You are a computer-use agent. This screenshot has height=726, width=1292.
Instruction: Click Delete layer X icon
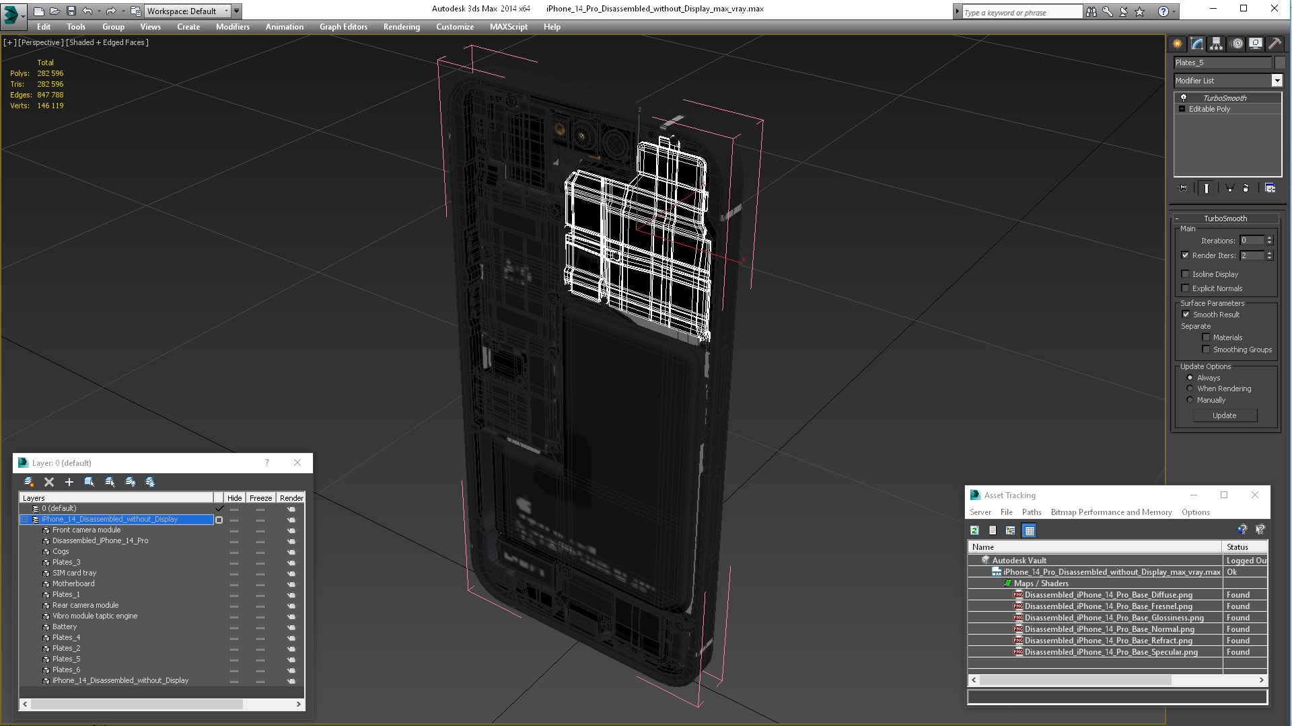click(x=49, y=482)
